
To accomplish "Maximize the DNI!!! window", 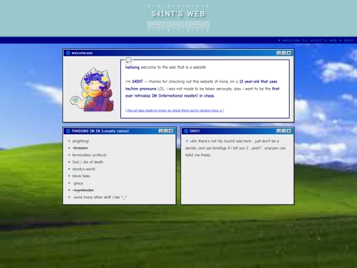I will (x=284, y=131).
